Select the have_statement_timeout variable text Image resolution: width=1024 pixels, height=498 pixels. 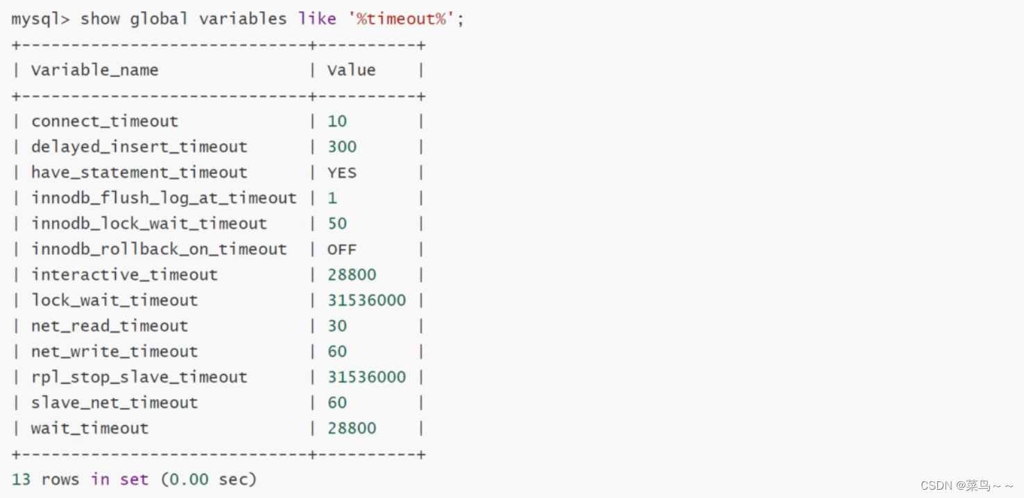[139, 172]
